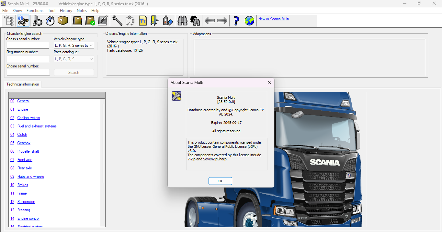Click the double binoculars advanced search icon
Viewport: 442px width, 232px height.
[x=195, y=21]
